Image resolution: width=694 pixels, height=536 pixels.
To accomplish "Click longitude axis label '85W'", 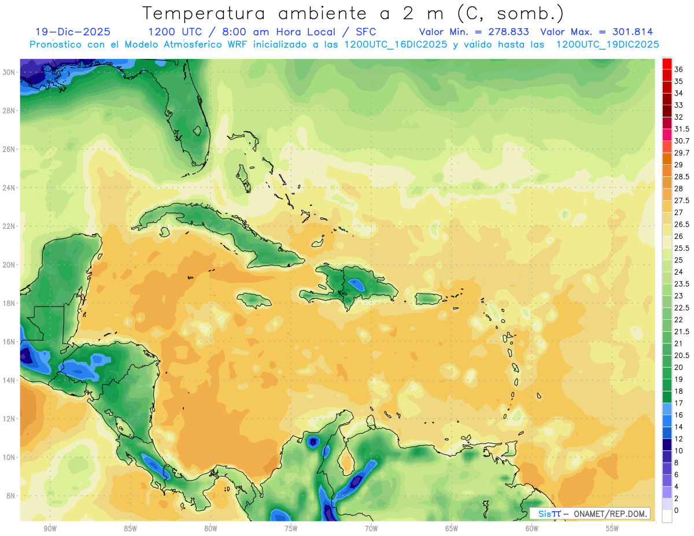I will 130,528.
